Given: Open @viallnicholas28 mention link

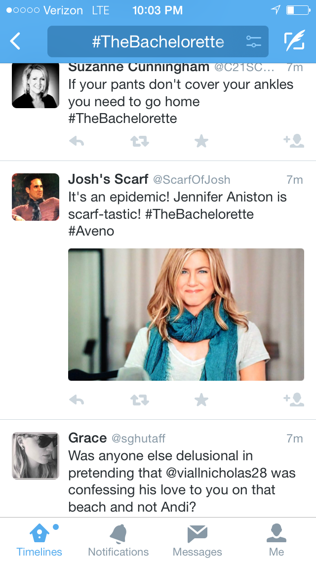Looking at the screenshot, I should [x=218, y=473].
